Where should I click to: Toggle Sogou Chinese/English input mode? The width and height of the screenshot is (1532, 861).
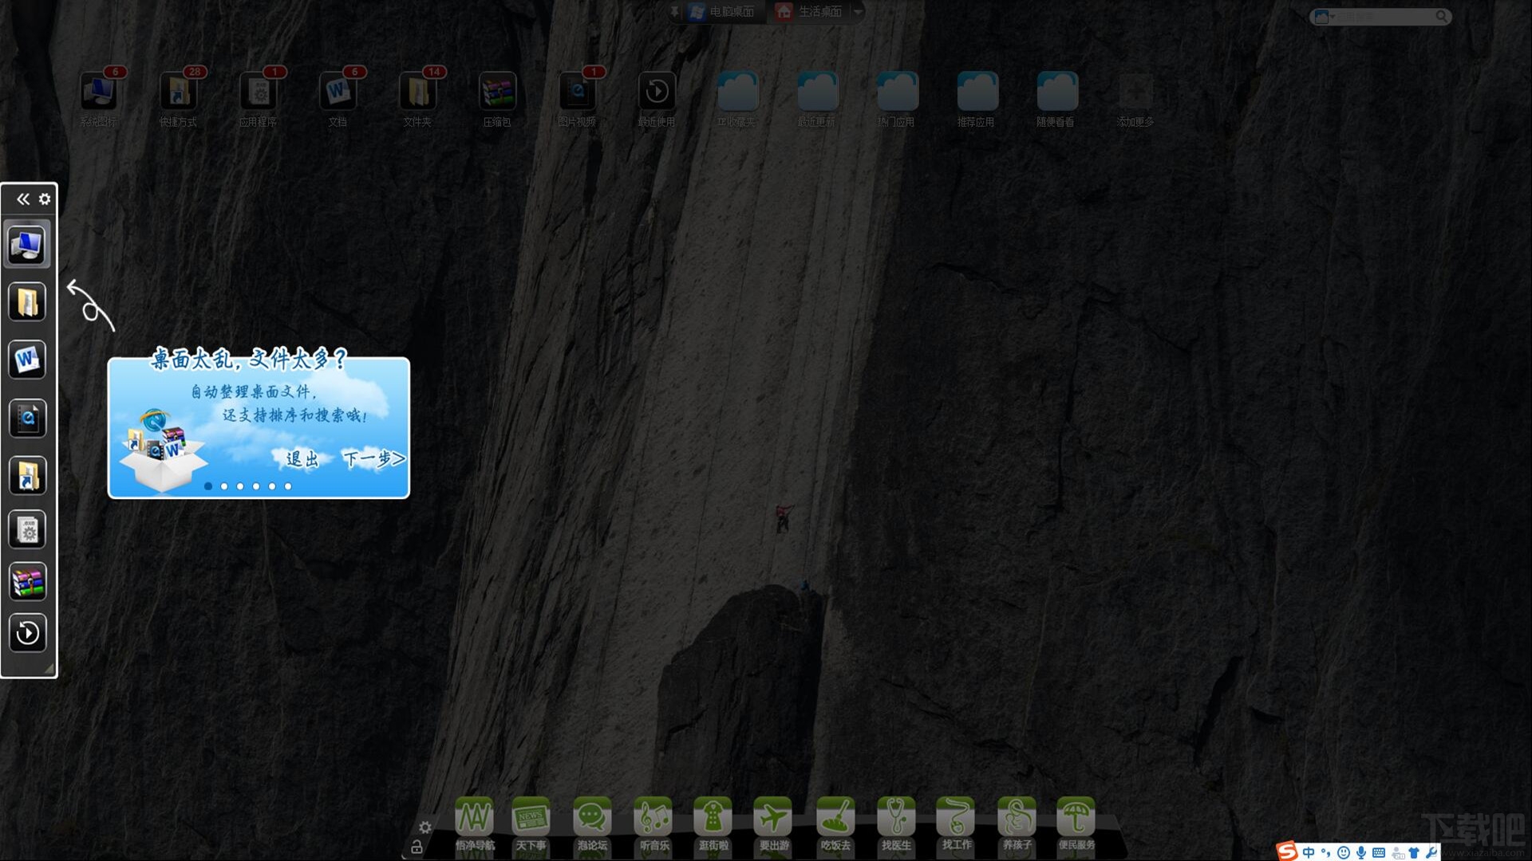pyautogui.click(x=1309, y=852)
